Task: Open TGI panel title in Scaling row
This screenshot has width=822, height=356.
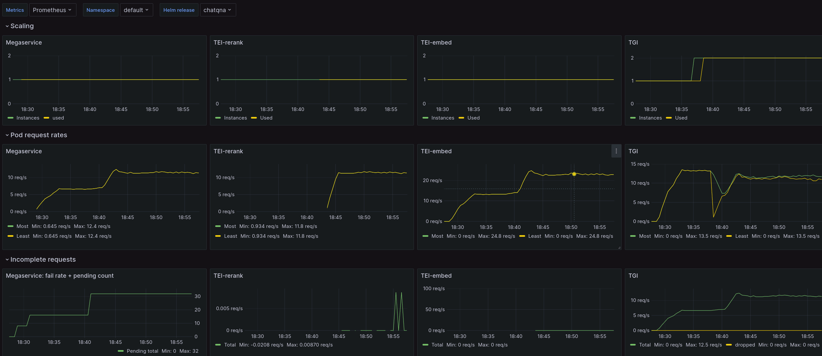Action: 633,43
